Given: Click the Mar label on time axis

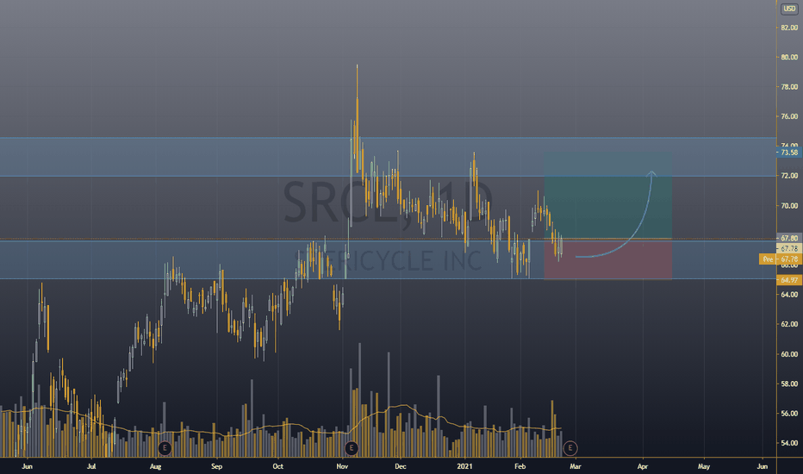Looking at the screenshot, I should click(575, 466).
